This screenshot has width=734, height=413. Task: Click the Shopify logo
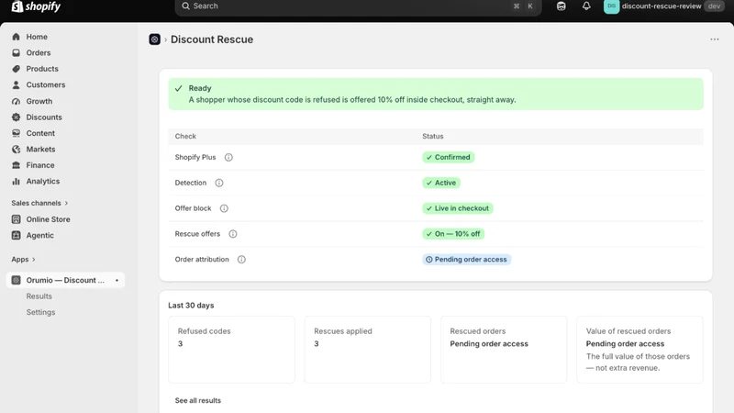[36, 6]
